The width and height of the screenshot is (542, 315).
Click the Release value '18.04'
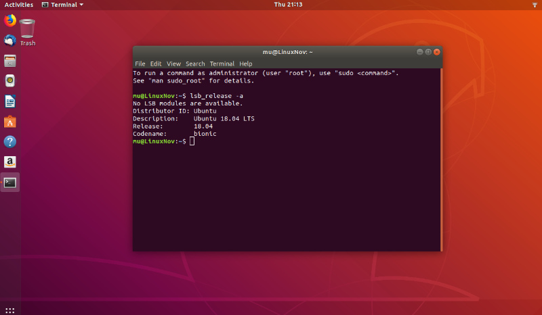[203, 126]
